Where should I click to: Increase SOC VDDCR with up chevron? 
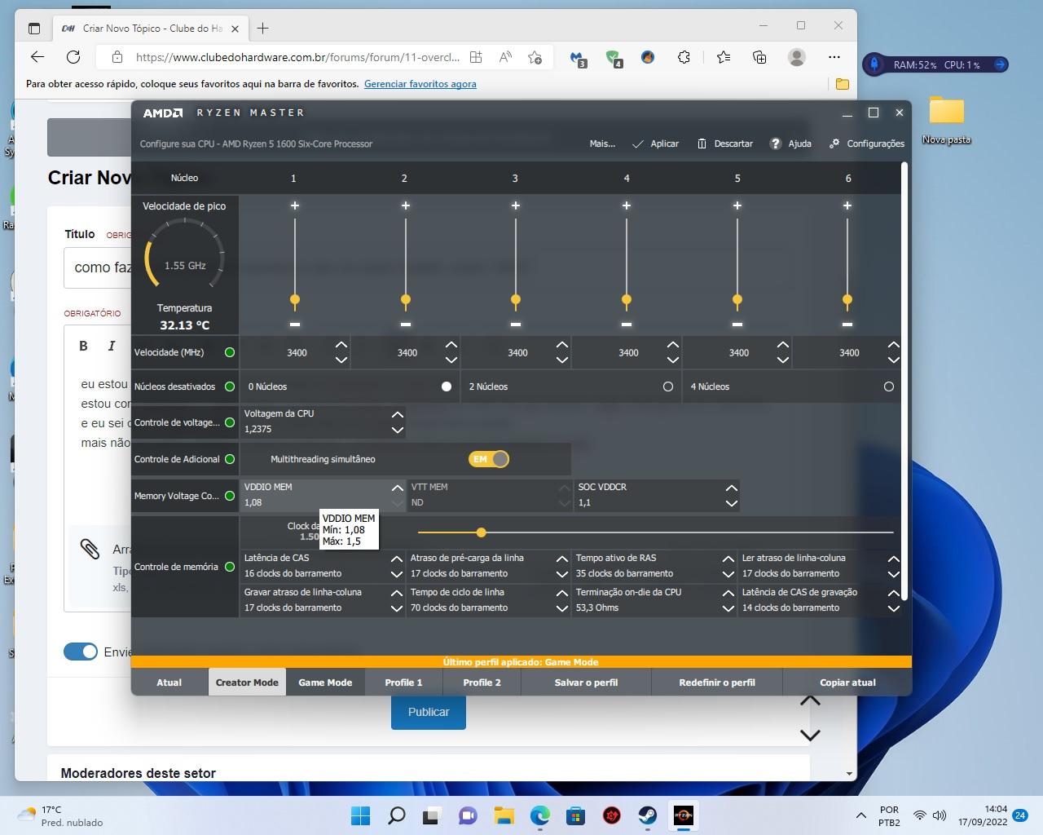coord(731,488)
